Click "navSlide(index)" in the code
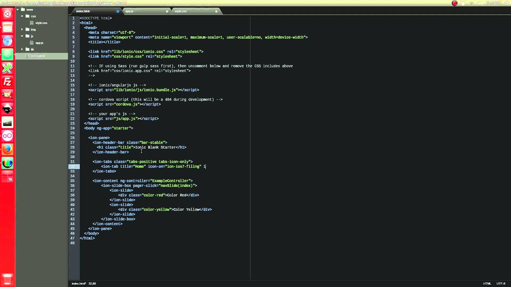511x287 pixels. point(176,186)
